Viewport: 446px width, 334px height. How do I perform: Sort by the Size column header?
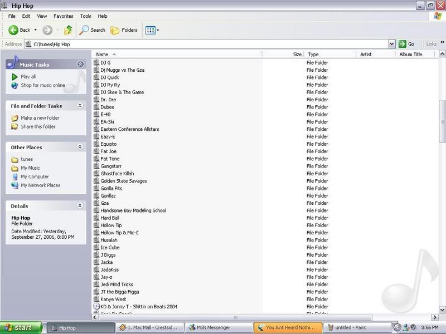click(283, 54)
